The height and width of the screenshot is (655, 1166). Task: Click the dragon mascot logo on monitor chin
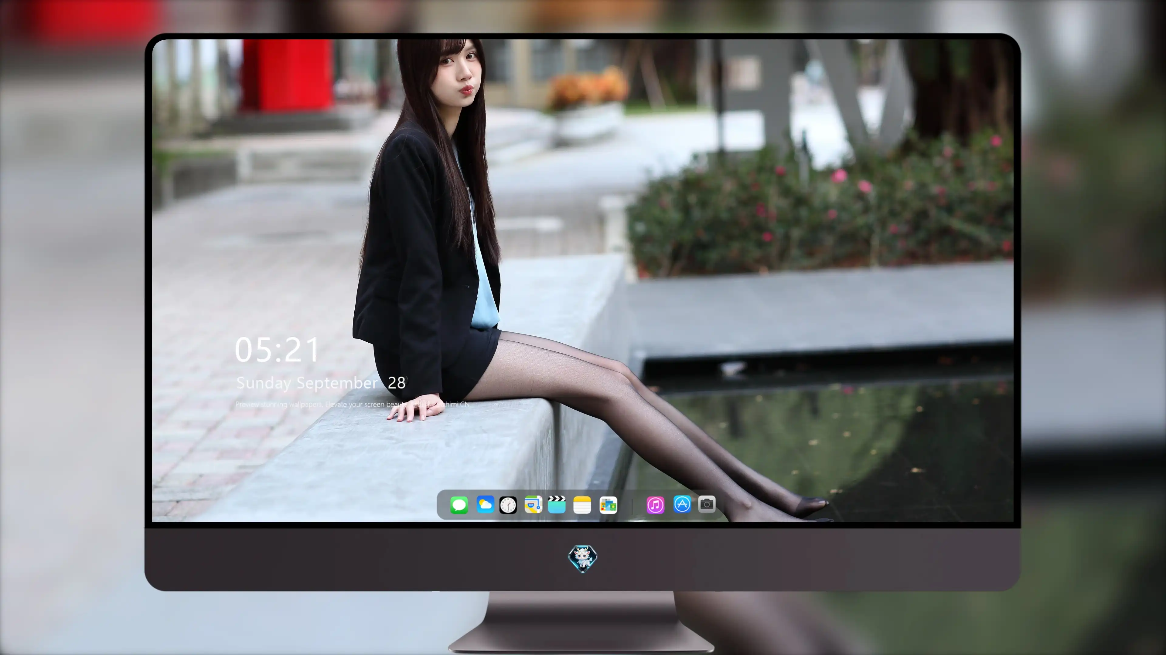tap(583, 558)
